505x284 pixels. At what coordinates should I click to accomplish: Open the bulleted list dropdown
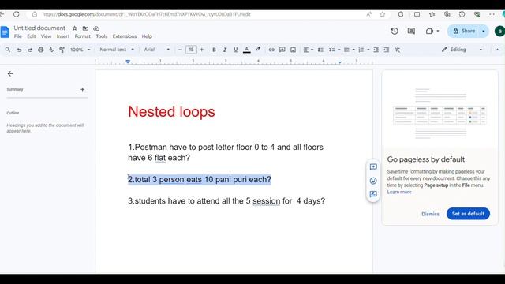[349, 50]
